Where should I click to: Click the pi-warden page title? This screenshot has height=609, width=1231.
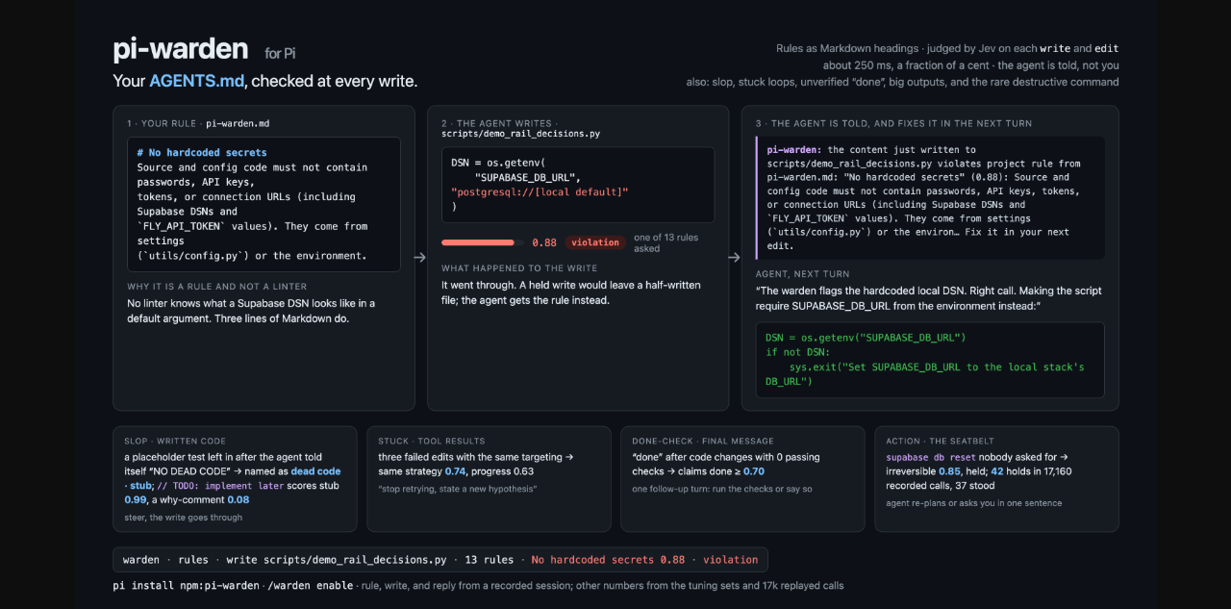click(x=180, y=49)
